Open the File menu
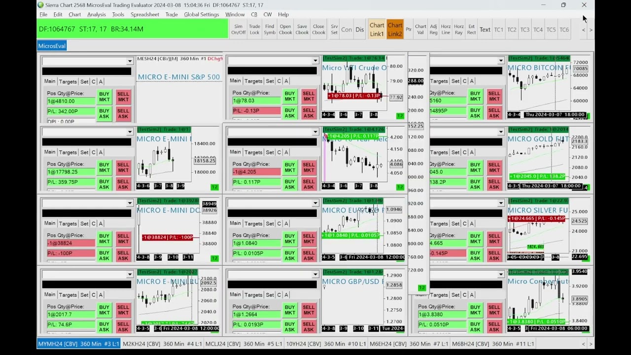The height and width of the screenshot is (355, 631). 43,14
